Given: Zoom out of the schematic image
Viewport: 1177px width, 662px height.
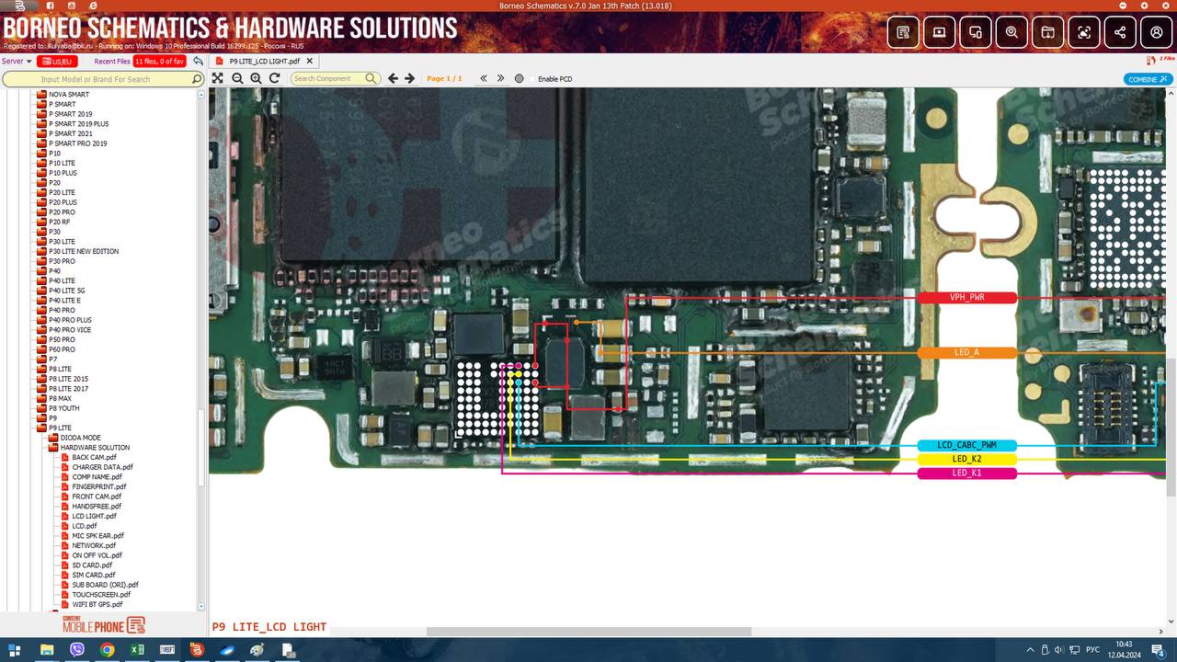Looking at the screenshot, I should pos(237,78).
